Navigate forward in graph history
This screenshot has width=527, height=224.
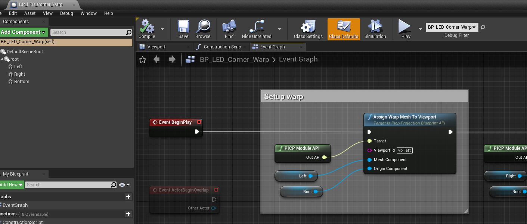(172, 60)
